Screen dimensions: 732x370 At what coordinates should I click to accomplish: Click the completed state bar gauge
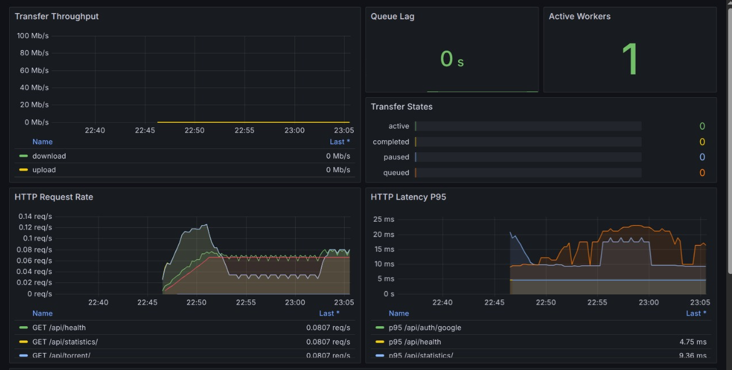click(528, 142)
